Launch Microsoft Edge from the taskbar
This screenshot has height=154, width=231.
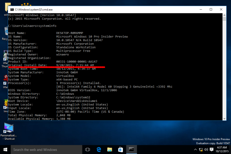(x=99, y=150)
